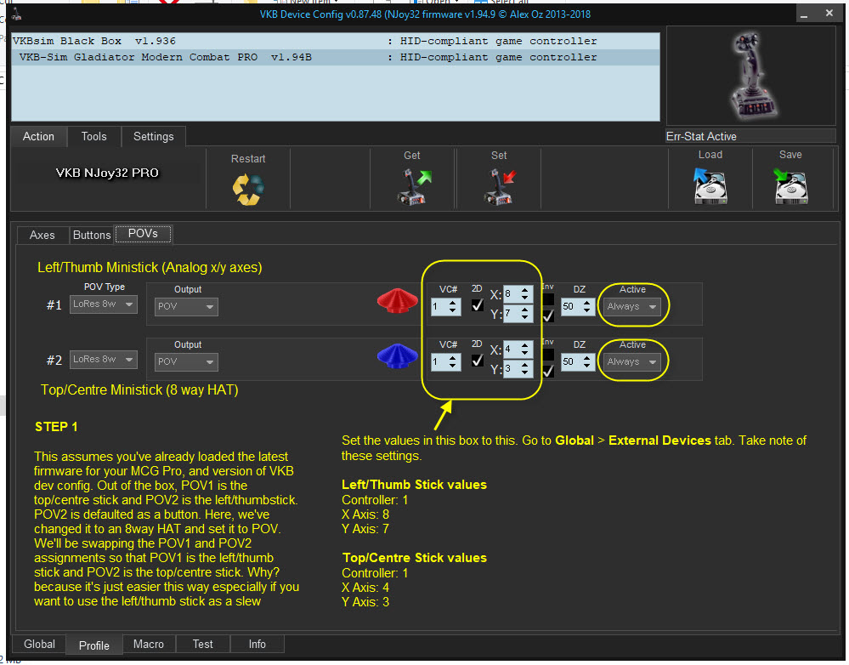
Task: Open the Tools tab
Action: [93, 136]
